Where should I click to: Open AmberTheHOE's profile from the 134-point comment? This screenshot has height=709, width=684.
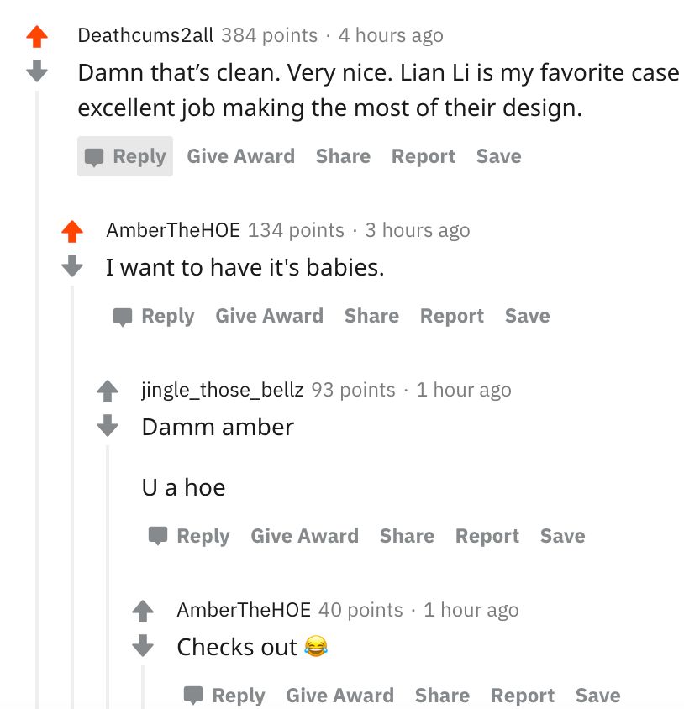pyautogui.click(x=173, y=230)
